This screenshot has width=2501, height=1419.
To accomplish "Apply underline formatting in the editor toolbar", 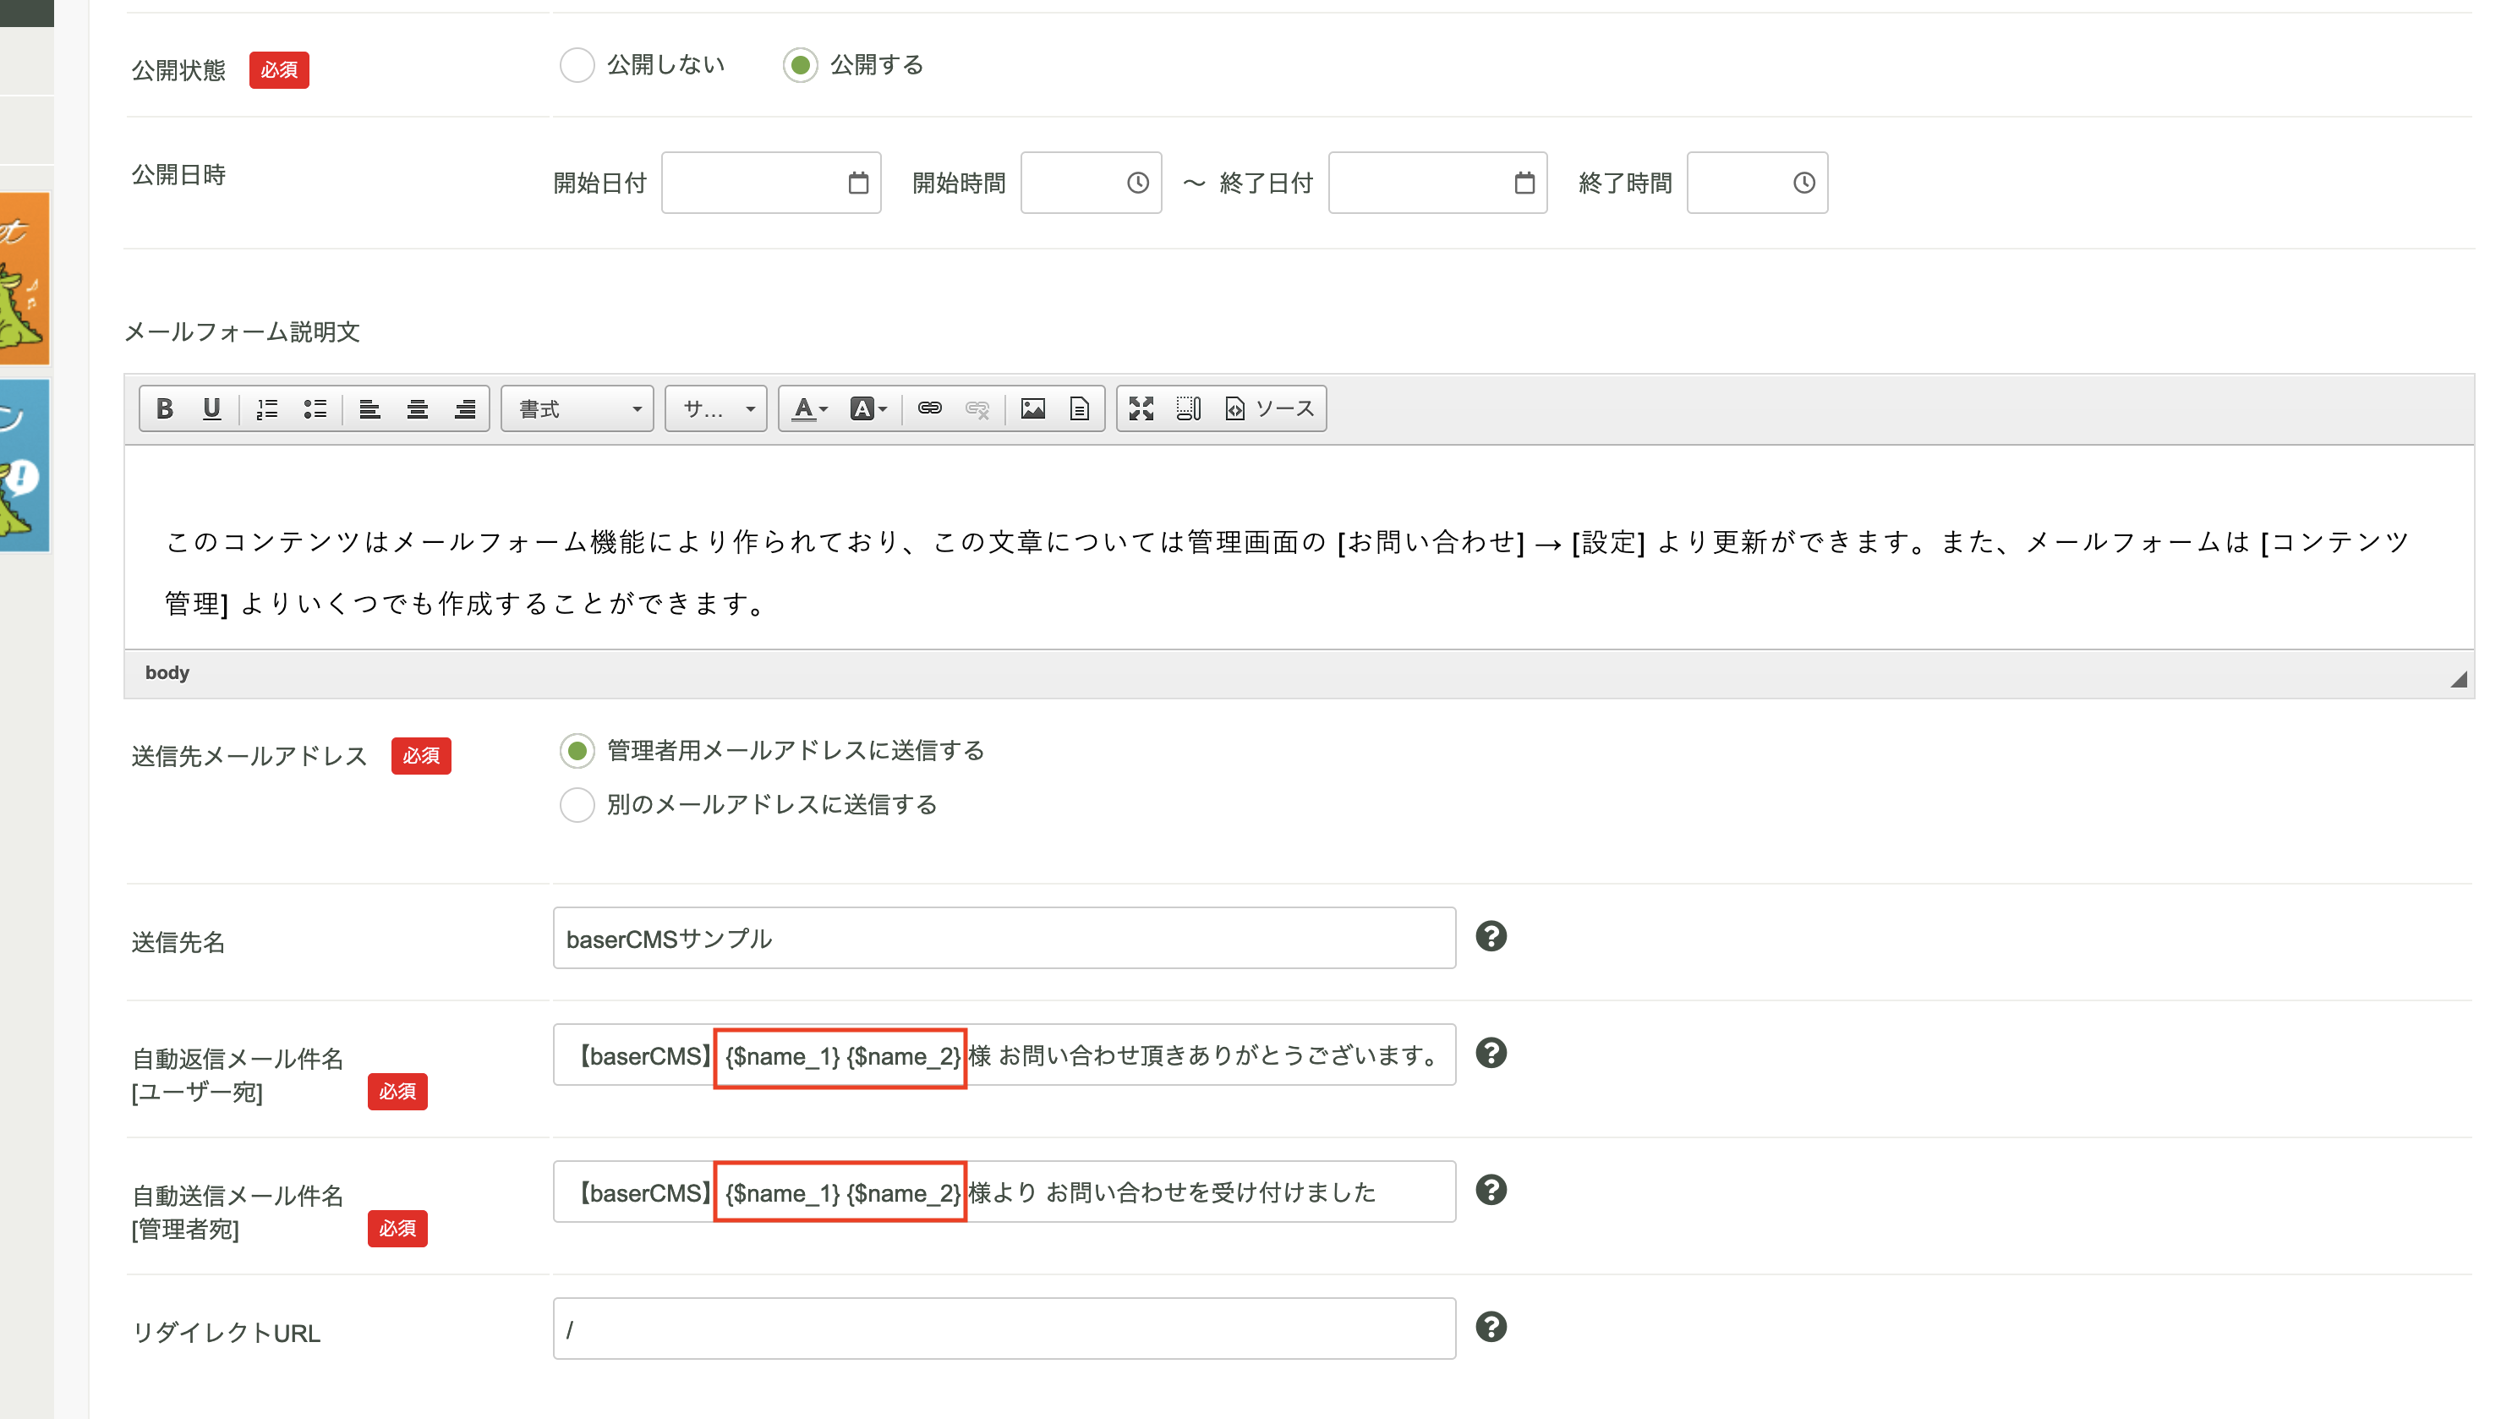I will [211, 408].
